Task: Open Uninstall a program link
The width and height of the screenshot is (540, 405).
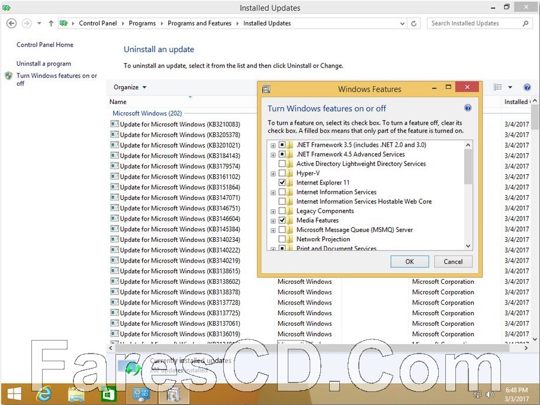Action: point(44,64)
